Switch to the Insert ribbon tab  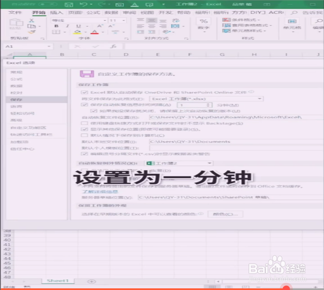click(x=57, y=12)
